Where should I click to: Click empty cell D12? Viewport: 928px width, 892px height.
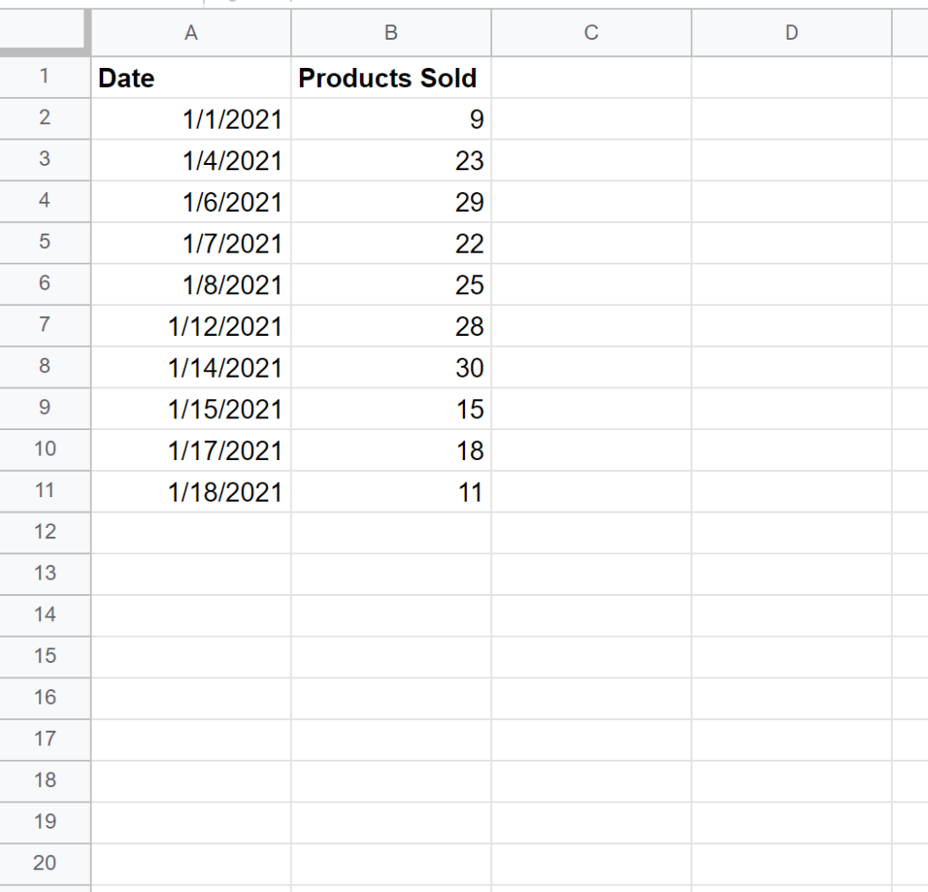[791, 532]
